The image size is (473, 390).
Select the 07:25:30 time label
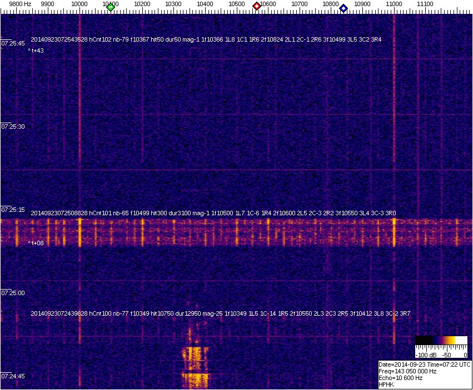pos(13,126)
